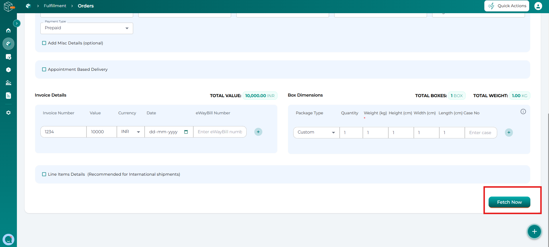Image resolution: width=549 pixels, height=247 pixels.
Task: Click the Fetch Now button
Action: point(509,202)
